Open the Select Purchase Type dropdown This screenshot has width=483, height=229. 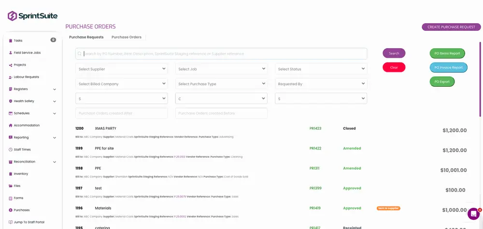(221, 83)
